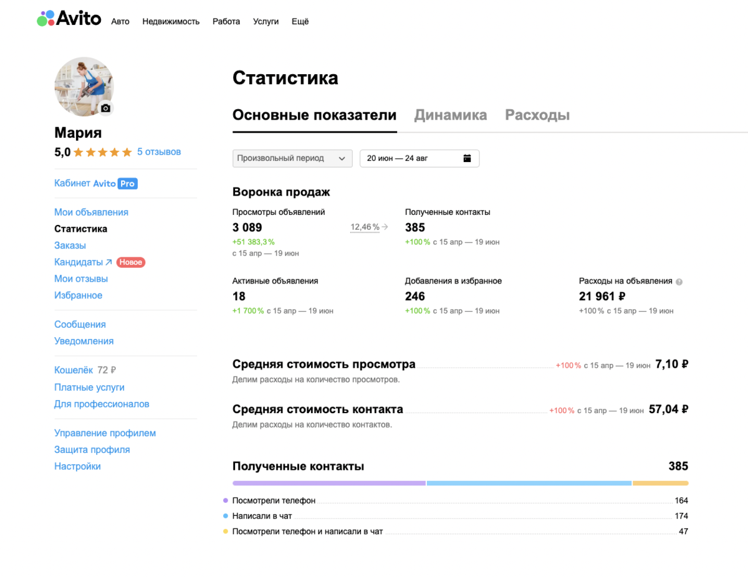Screen dimensions: 748x577
Task: Open the 12,46% conversion rate link
Action: 365,227
